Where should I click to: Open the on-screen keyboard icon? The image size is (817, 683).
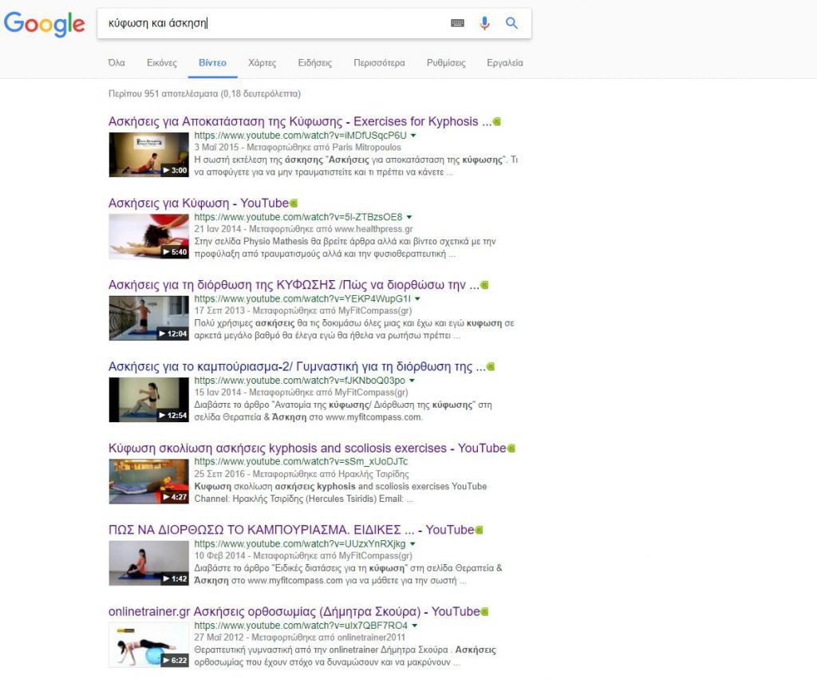(x=457, y=23)
